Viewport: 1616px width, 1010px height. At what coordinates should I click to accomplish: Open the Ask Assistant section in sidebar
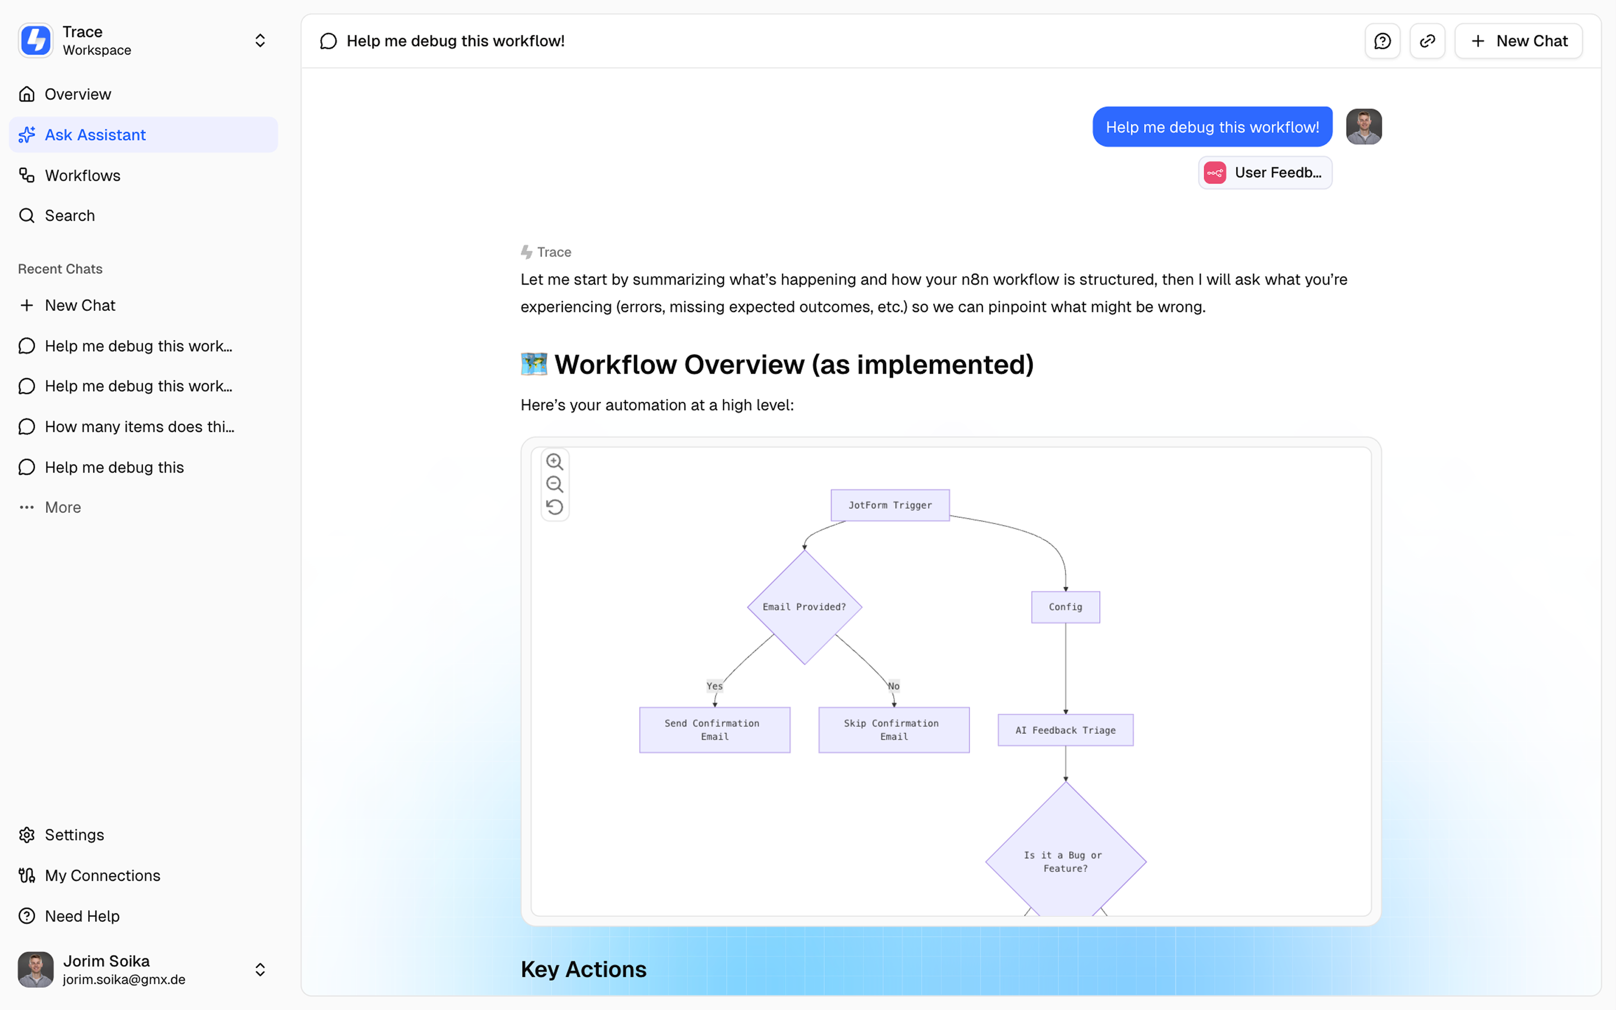click(x=95, y=134)
